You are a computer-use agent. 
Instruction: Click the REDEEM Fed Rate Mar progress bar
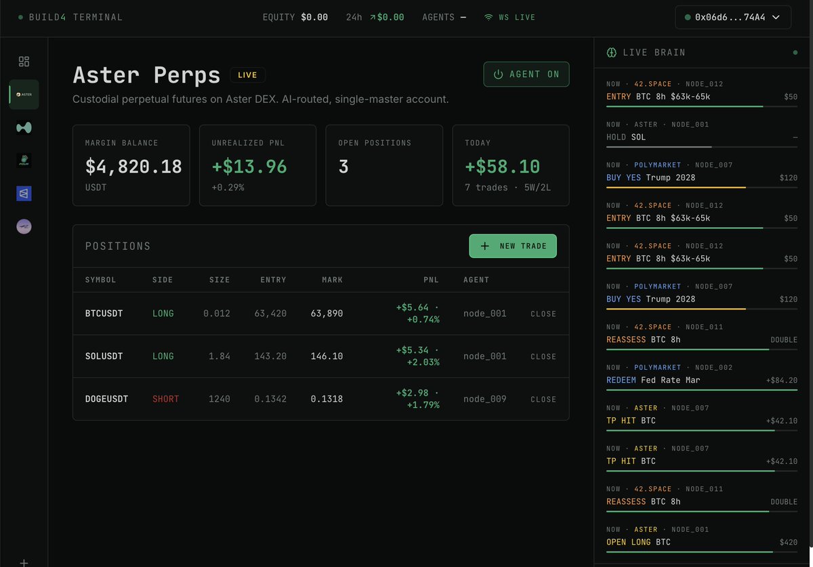[x=702, y=390]
